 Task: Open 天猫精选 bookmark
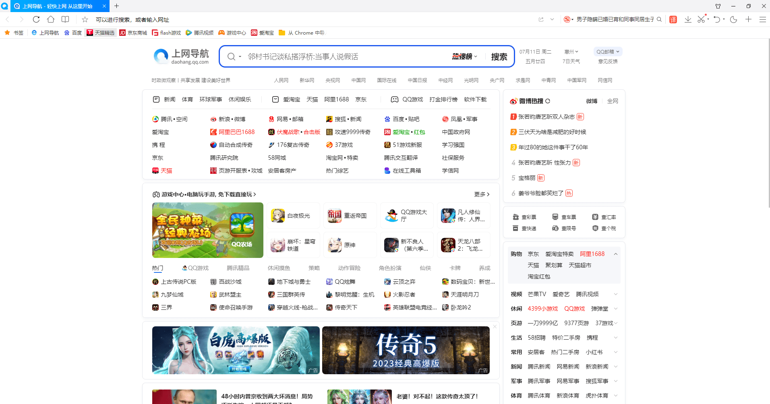coord(101,33)
